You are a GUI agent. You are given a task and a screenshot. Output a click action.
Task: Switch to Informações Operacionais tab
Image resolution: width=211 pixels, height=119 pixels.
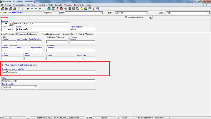(50, 34)
